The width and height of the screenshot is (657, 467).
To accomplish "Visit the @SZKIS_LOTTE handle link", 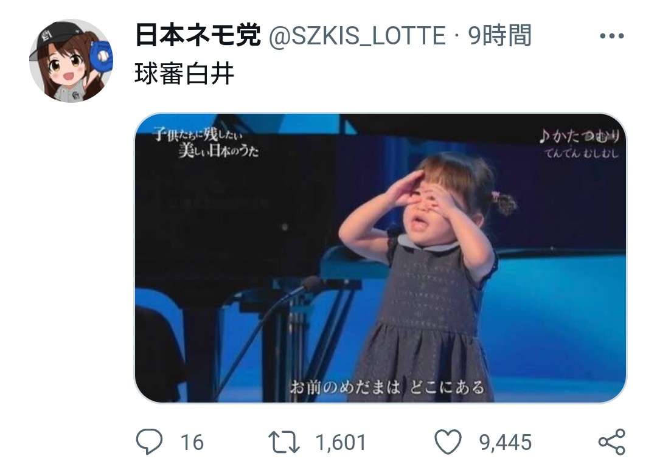I will (x=357, y=36).
